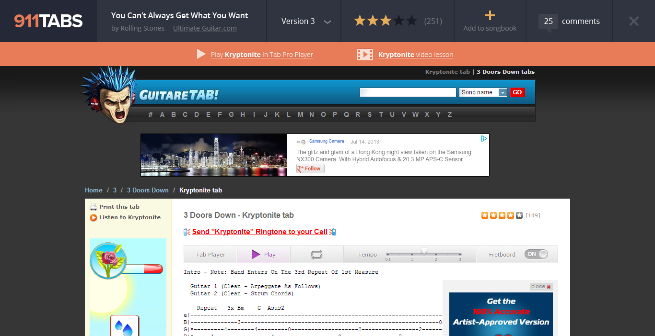Close the 911Tabs top bar with X
The height and width of the screenshot is (336, 655).
pos(633,21)
